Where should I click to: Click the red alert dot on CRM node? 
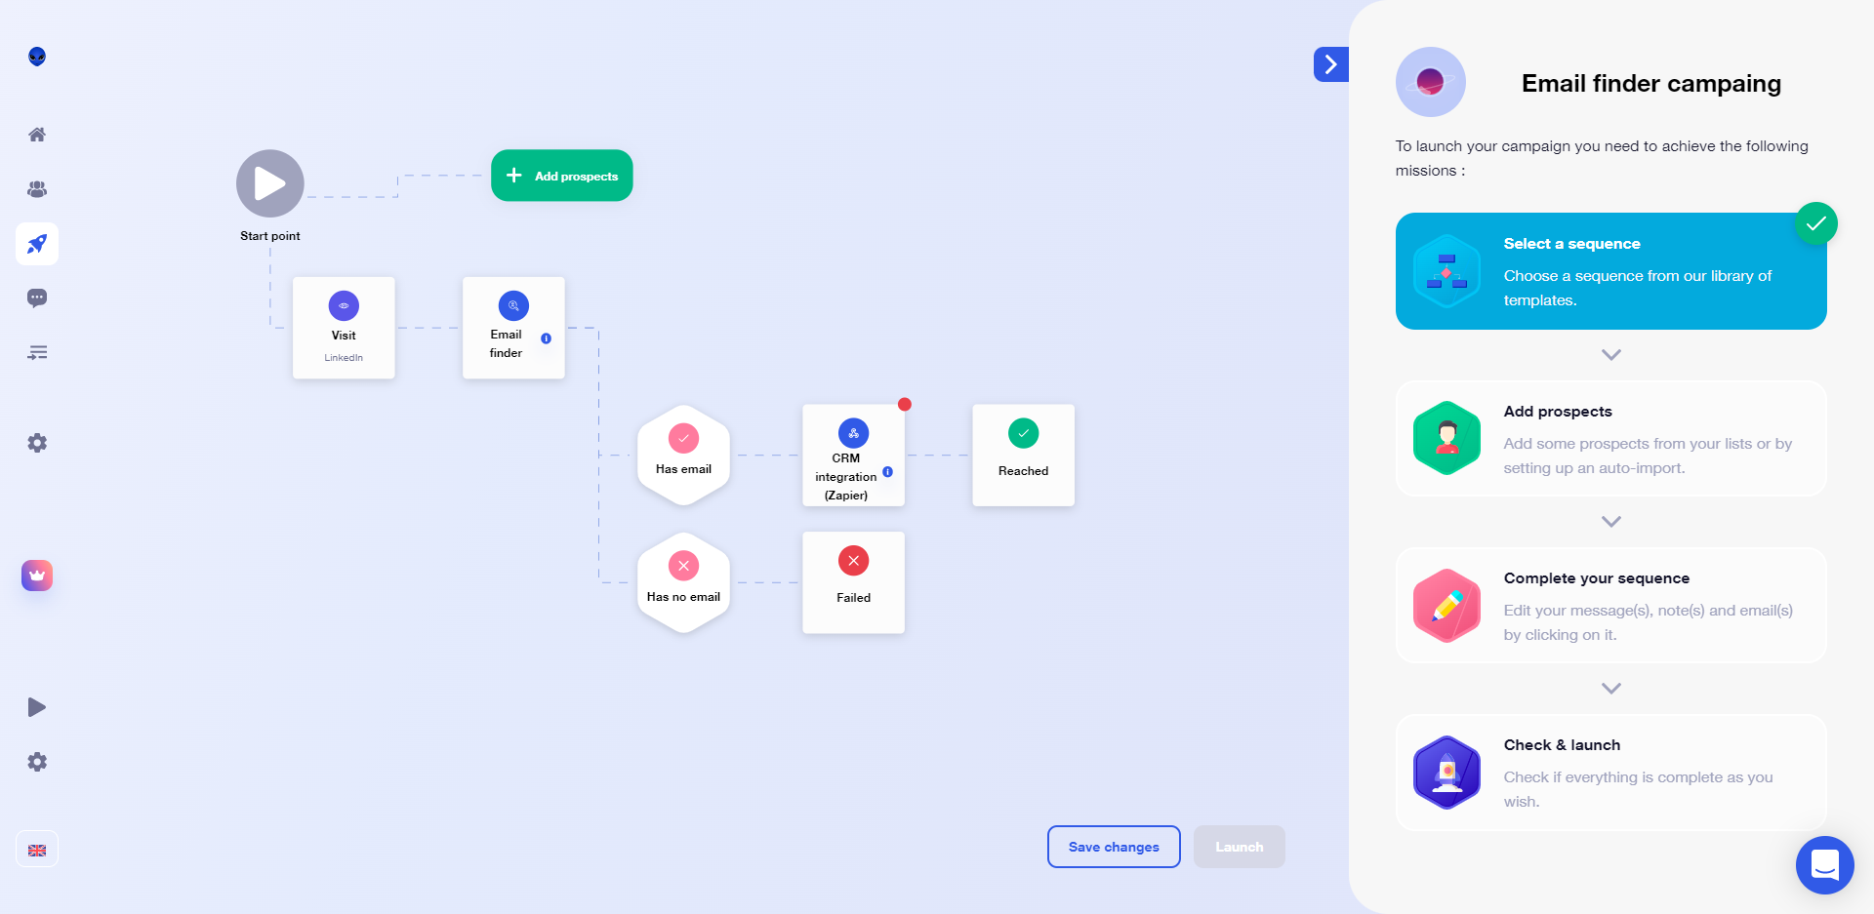[905, 404]
